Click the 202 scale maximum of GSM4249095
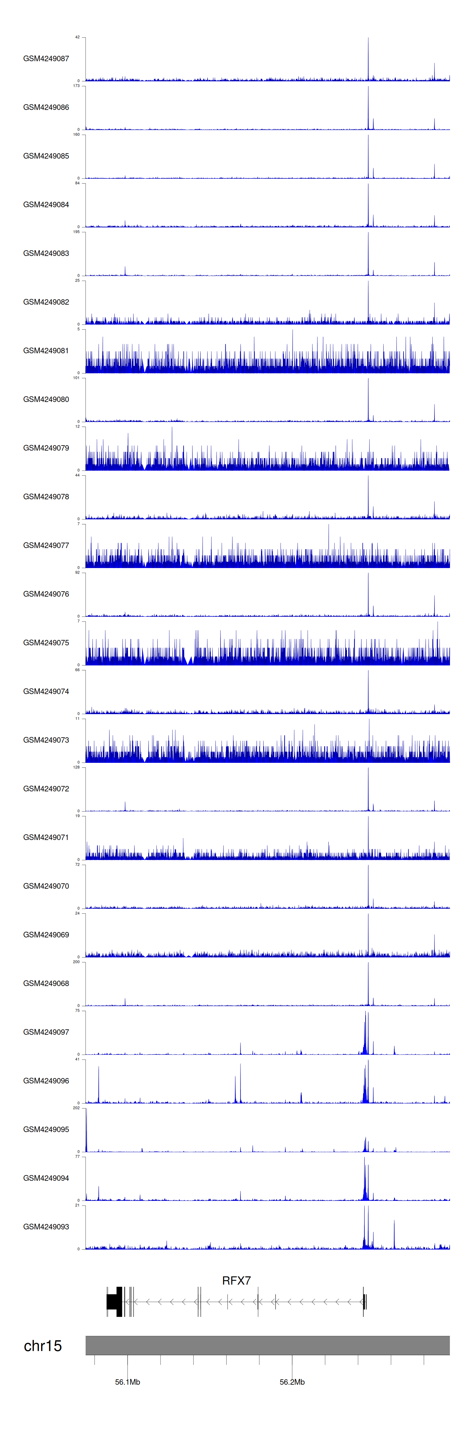 click(x=76, y=1108)
